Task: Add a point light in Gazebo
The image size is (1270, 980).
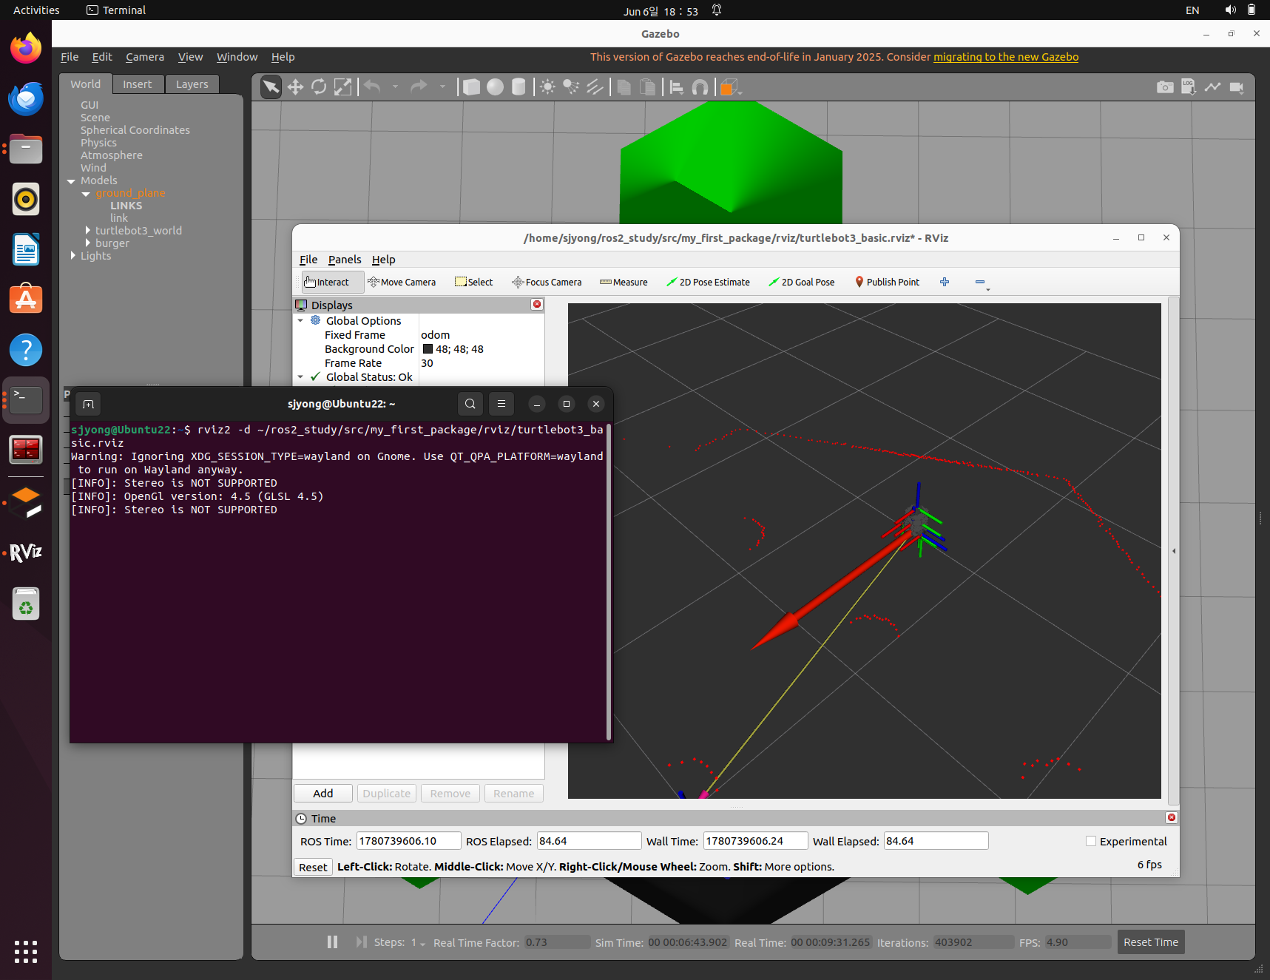Action: 547,87
